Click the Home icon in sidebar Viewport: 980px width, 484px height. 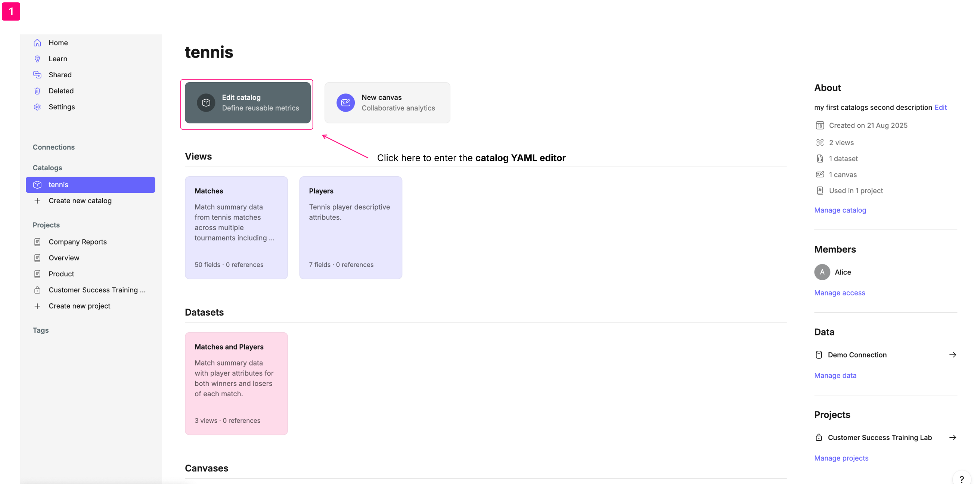[37, 43]
